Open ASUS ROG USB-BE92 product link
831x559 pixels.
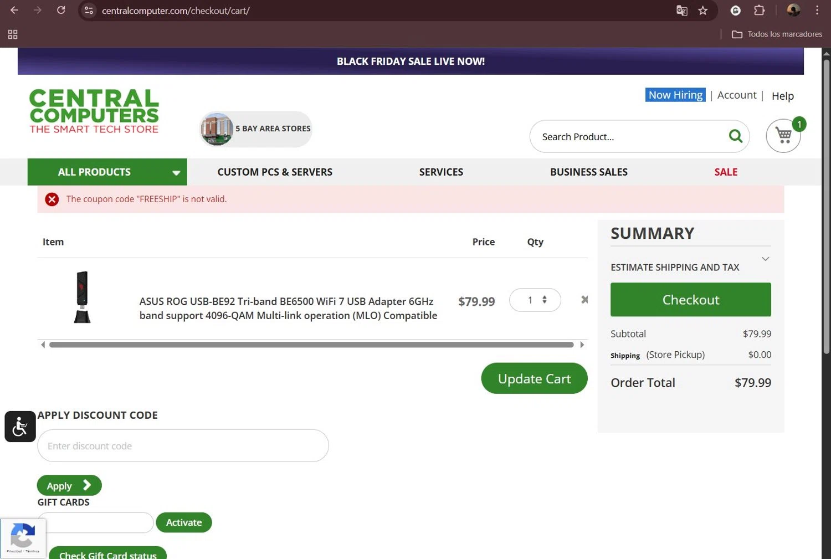pos(288,309)
